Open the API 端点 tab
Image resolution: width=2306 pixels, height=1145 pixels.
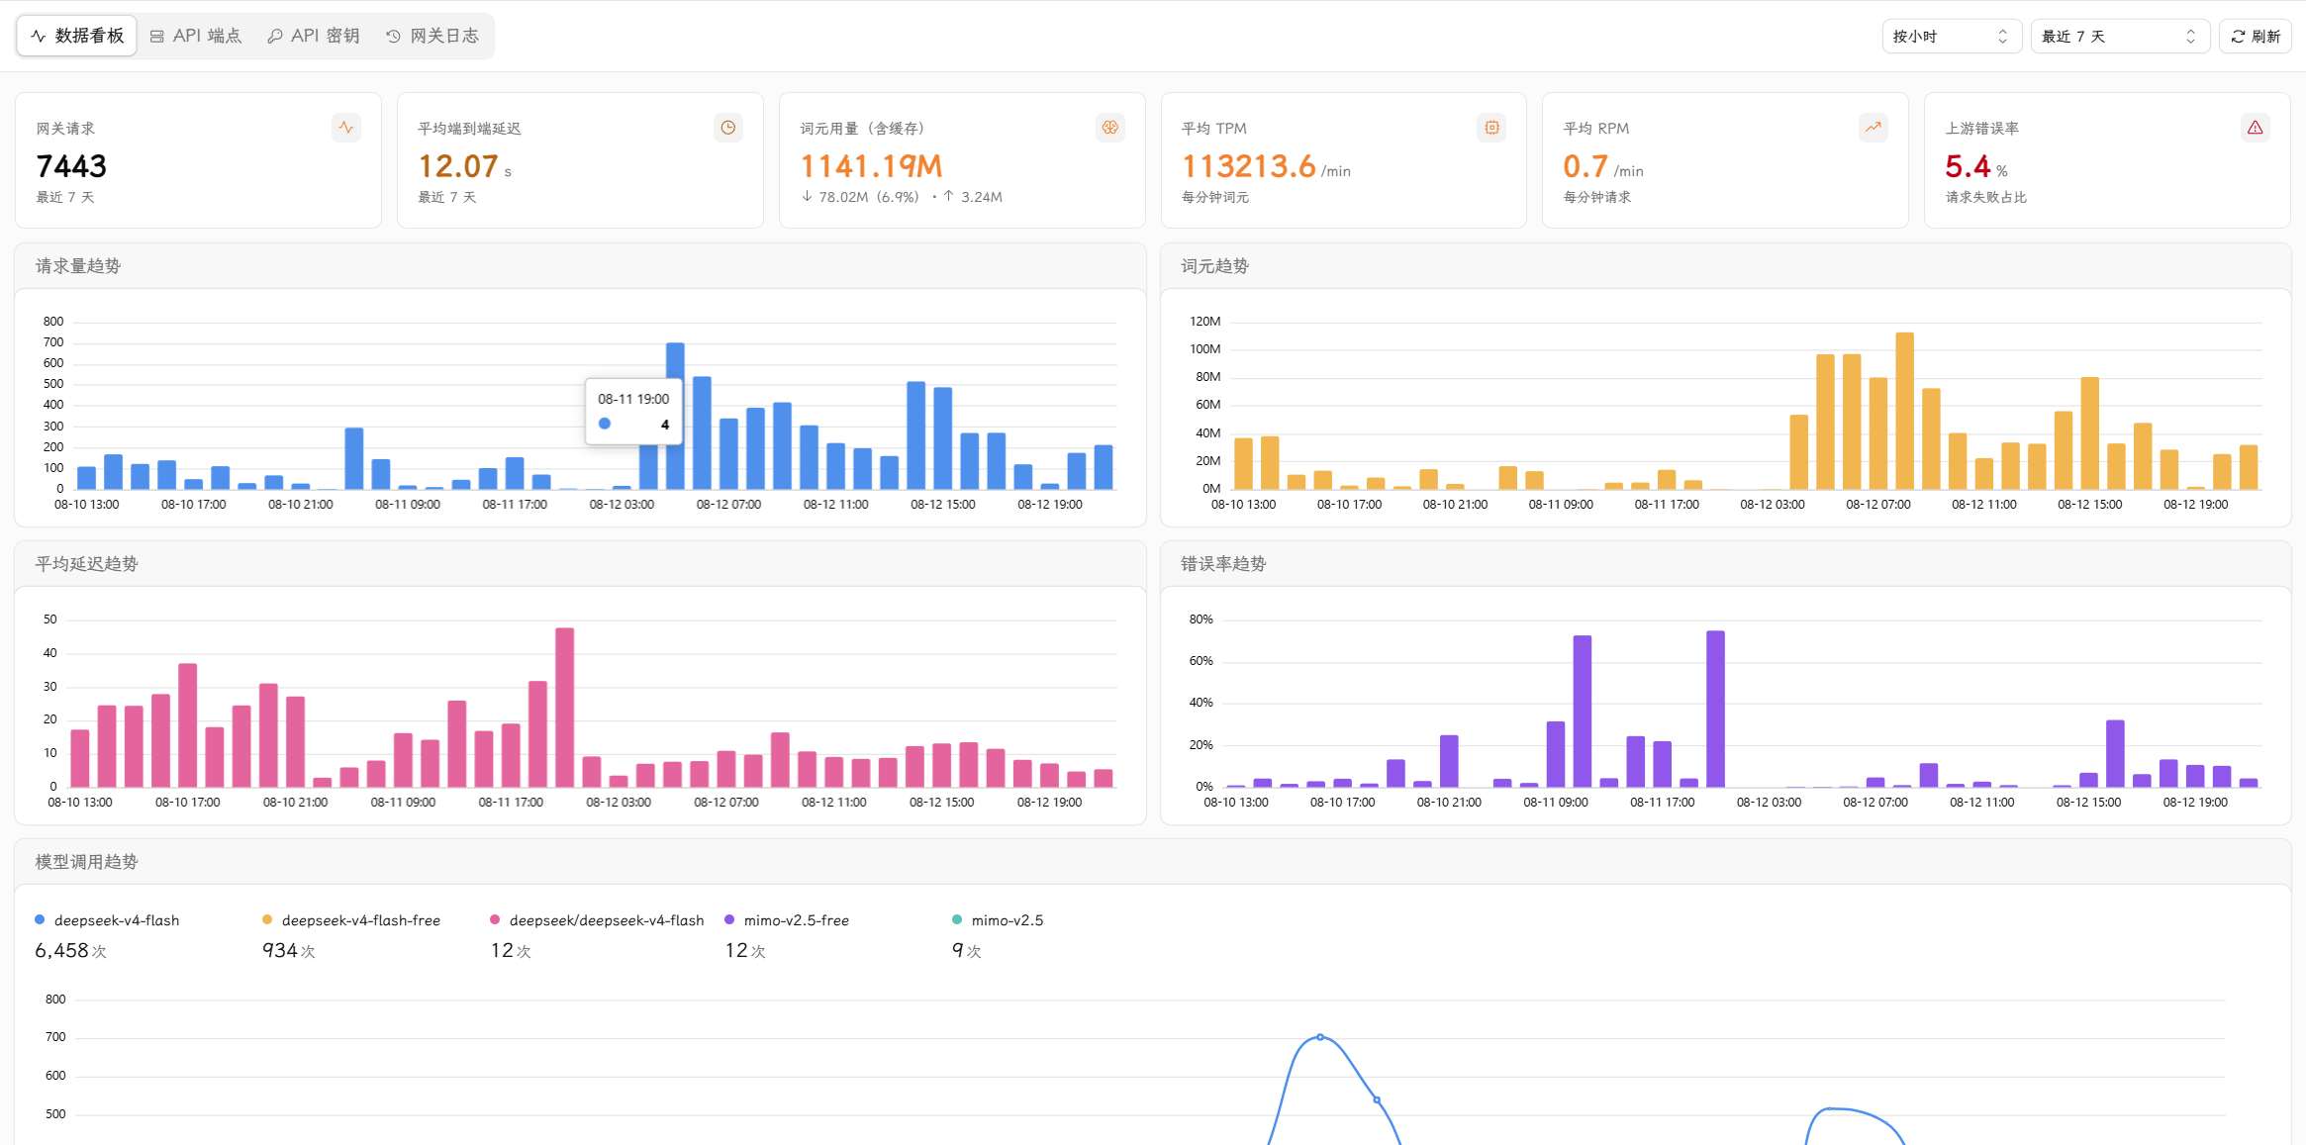point(196,37)
